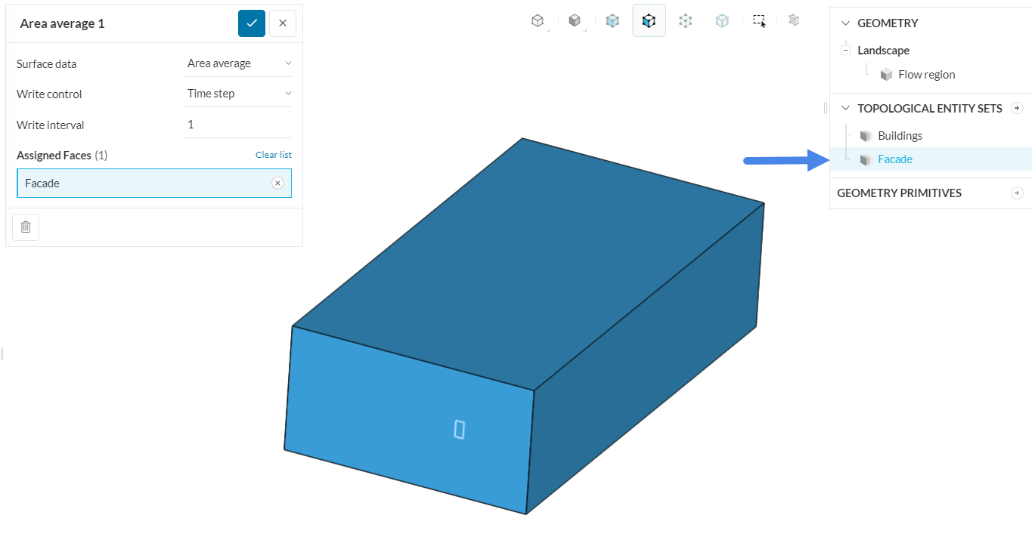1035x543 pixels.
Task: Remove Facade from the assigned faces
Action: coord(277,184)
